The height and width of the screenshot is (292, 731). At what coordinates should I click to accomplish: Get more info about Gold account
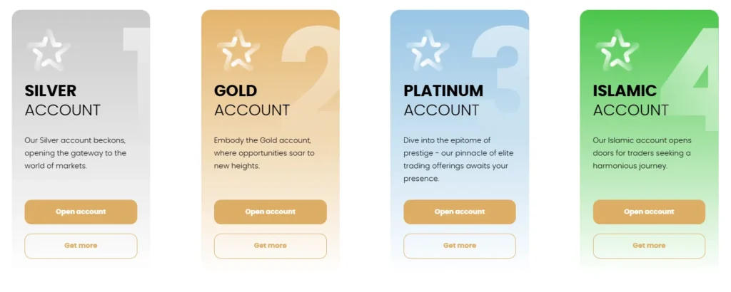click(270, 246)
